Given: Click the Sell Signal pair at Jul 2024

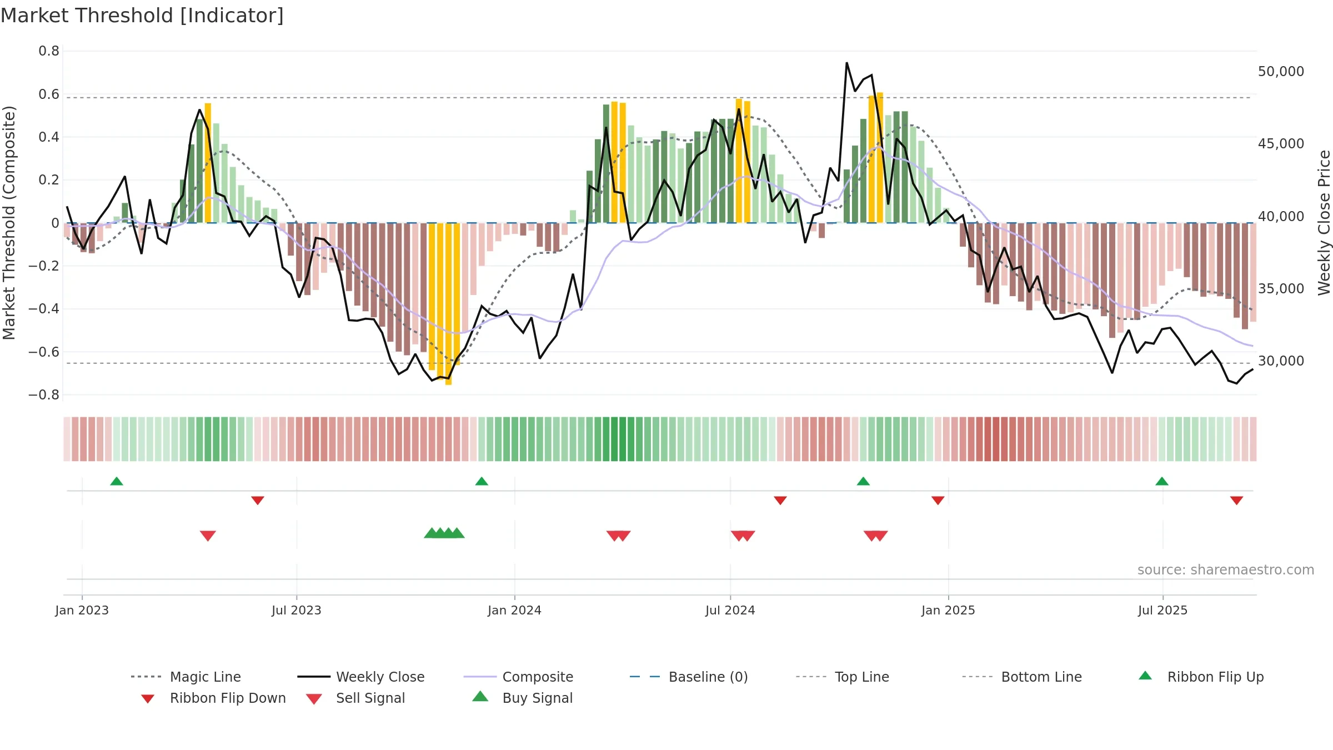Looking at the screenshot, I should click(x=743, y=536).
